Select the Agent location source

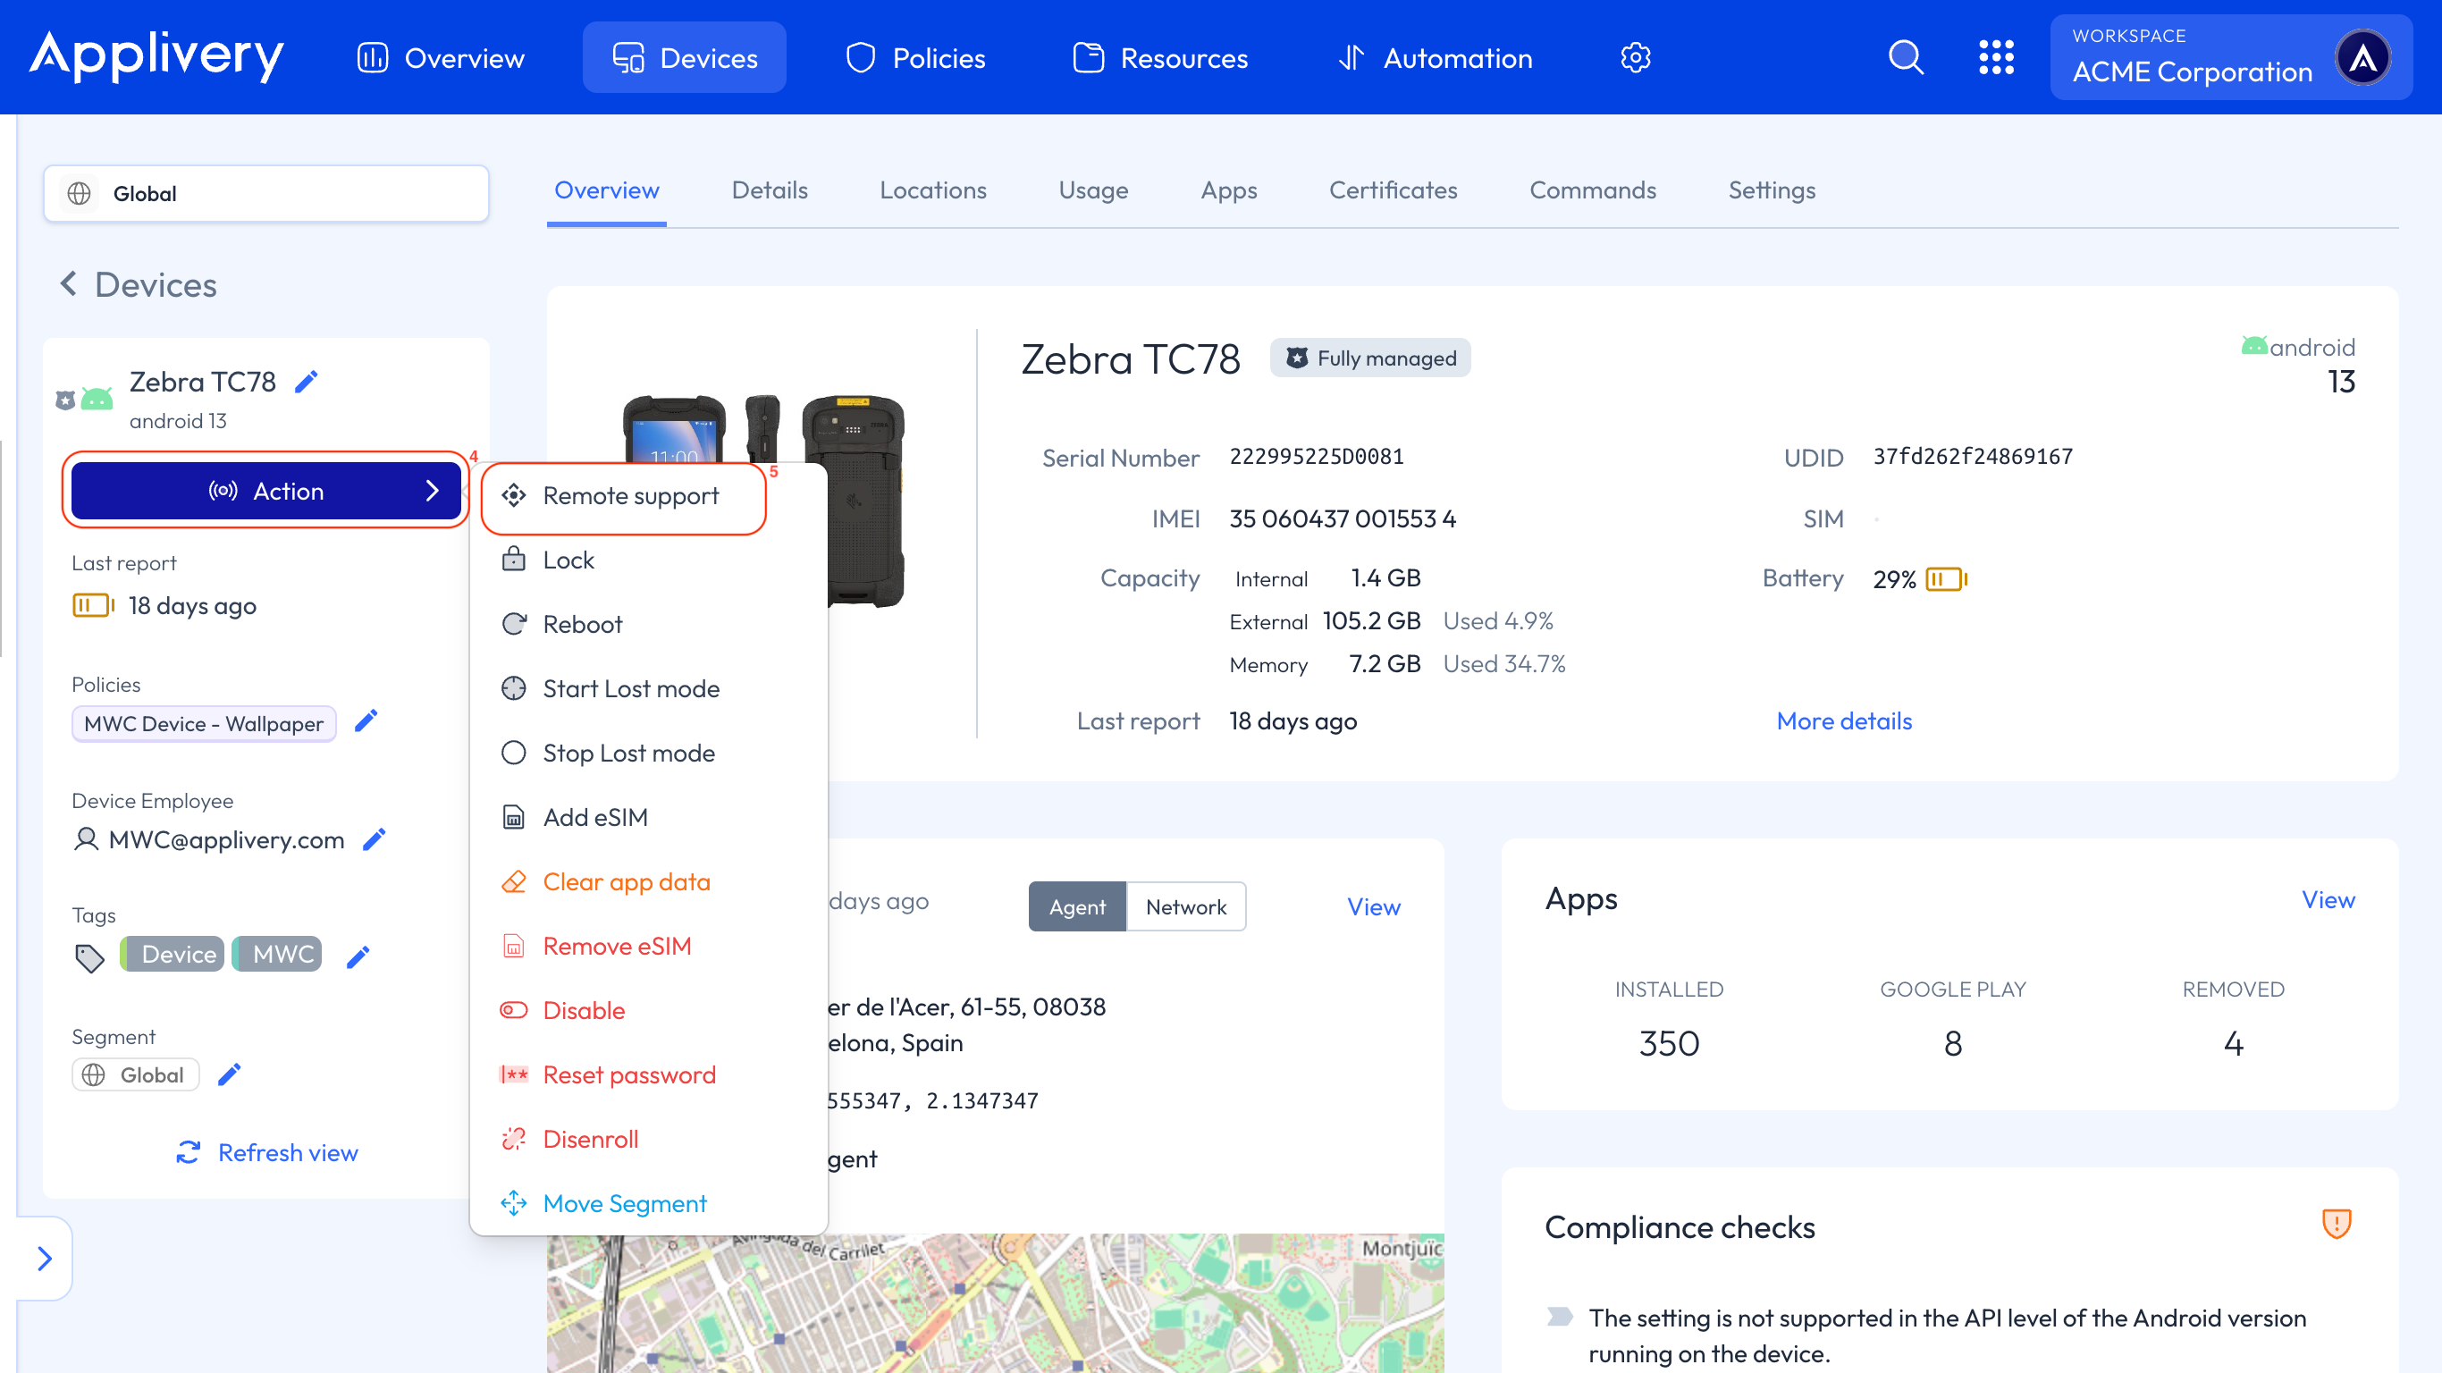click(x=1077, y=906)
